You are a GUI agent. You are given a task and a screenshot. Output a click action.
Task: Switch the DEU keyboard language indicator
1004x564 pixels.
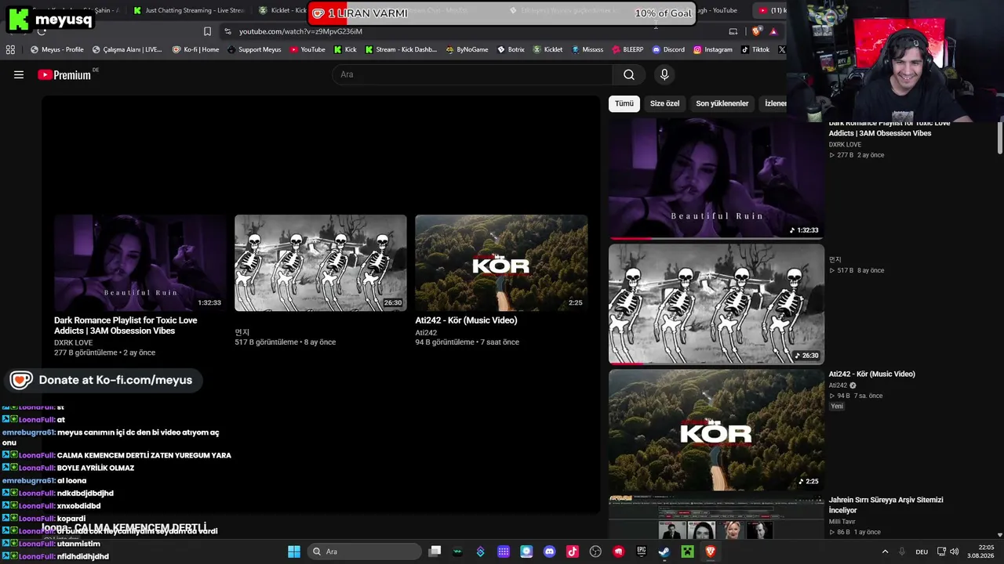922,551
